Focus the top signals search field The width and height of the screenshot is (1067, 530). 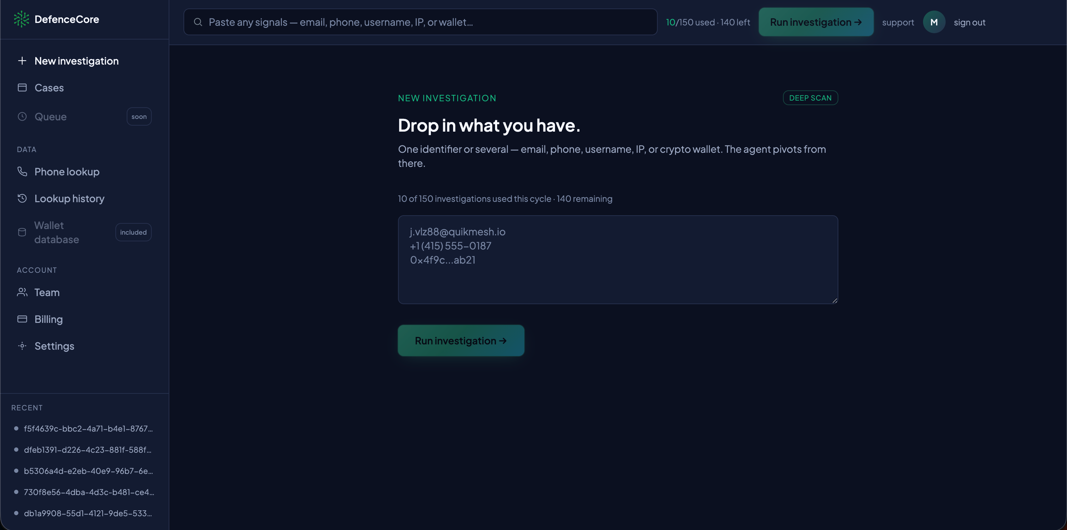pyautogui.click(x=420, y=22)
